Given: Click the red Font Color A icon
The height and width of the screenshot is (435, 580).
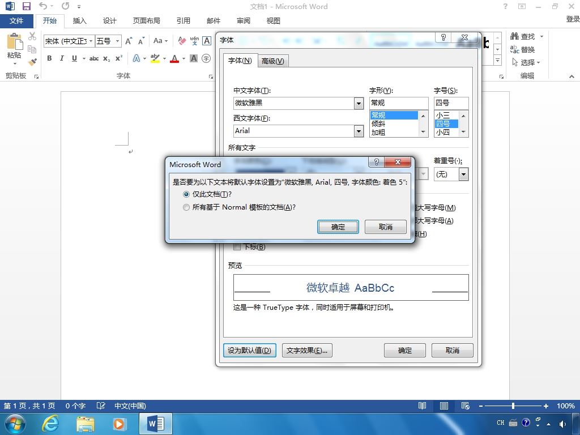Looking at the screenshot, I should pos(174,58).
